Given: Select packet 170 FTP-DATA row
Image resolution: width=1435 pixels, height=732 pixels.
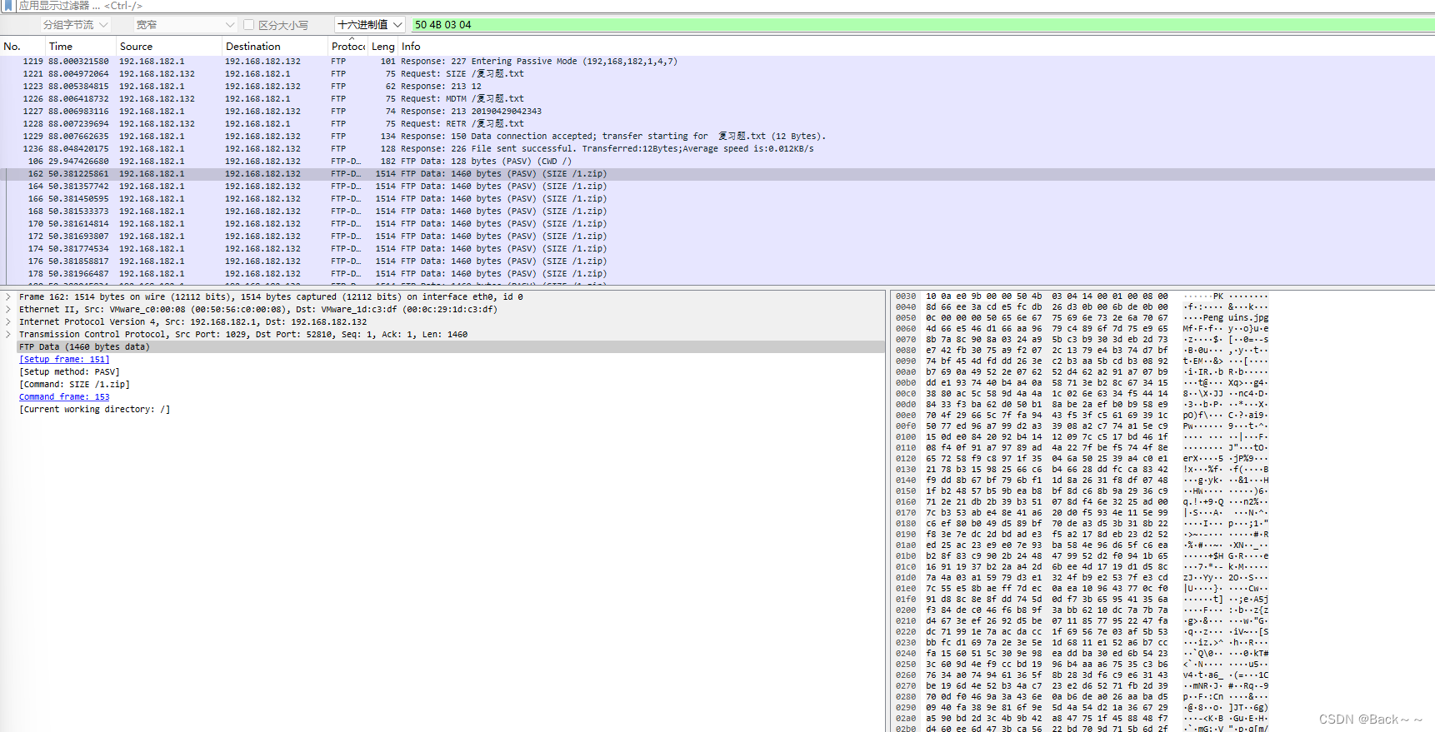Looking at the screenshot, I should pyautogui.click(x=717, y=223).
